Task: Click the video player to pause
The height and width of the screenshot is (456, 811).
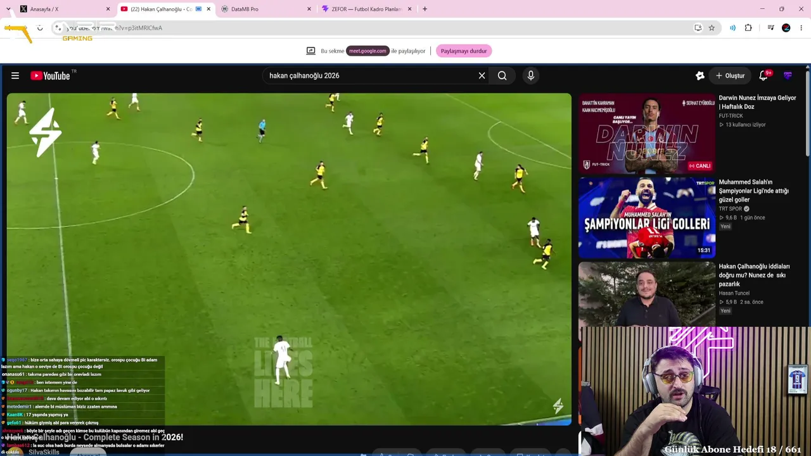Action: pyautogui.click(x=289, y=258)
